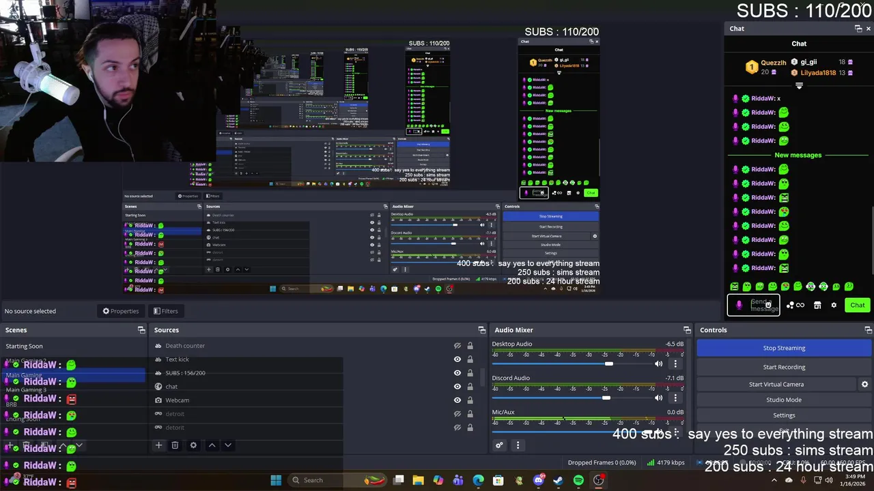Open Steam from the taskbar
This screenshot has height=491, width=874.
(x=559, y=480)
